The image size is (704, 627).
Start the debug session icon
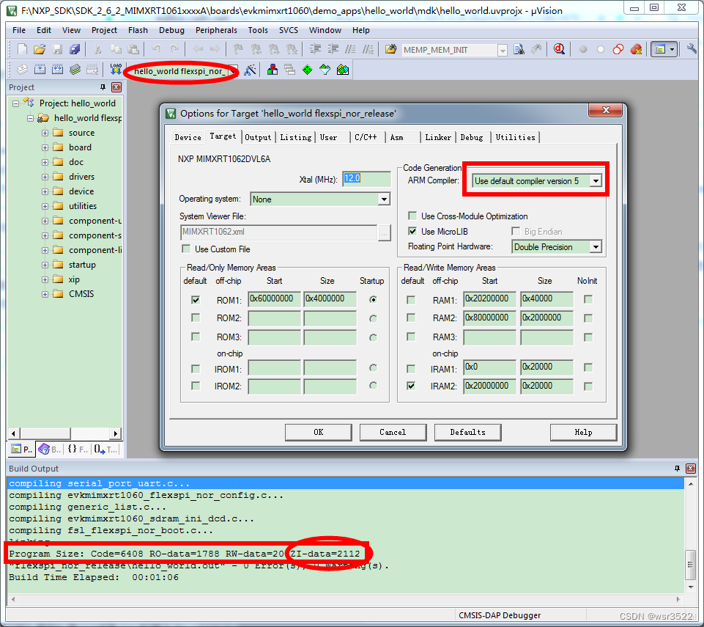560,49
